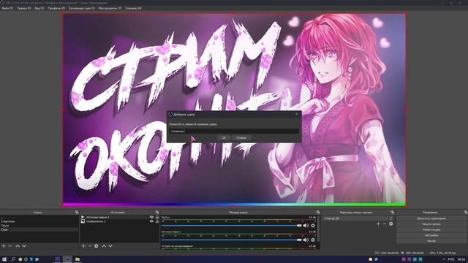468x263 pixels.
Task: Cancel the add scene dialog with Отмена
Action: (241, 138)
